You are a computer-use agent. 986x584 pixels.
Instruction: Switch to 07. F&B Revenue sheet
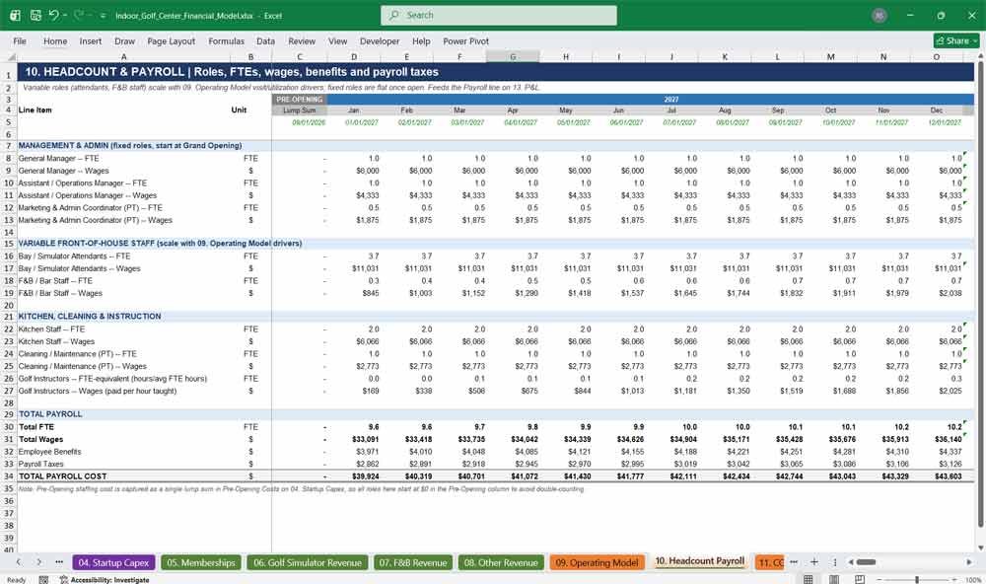click(x=413, y=562)
